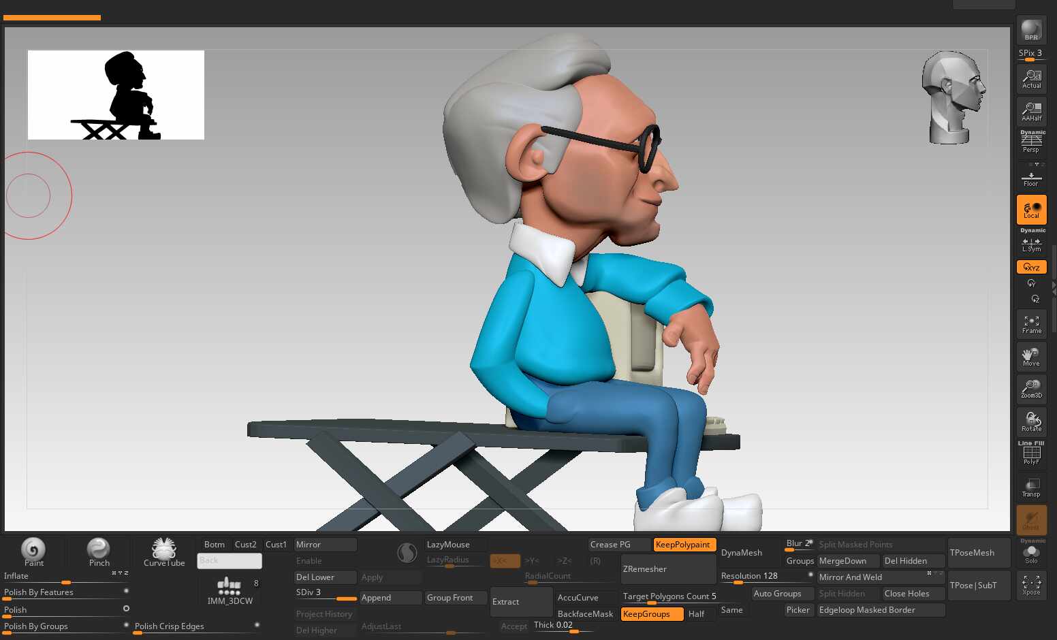The image size is (1057, 640).
Task: Disable the KeepPolypaint option
Action: 684,545
